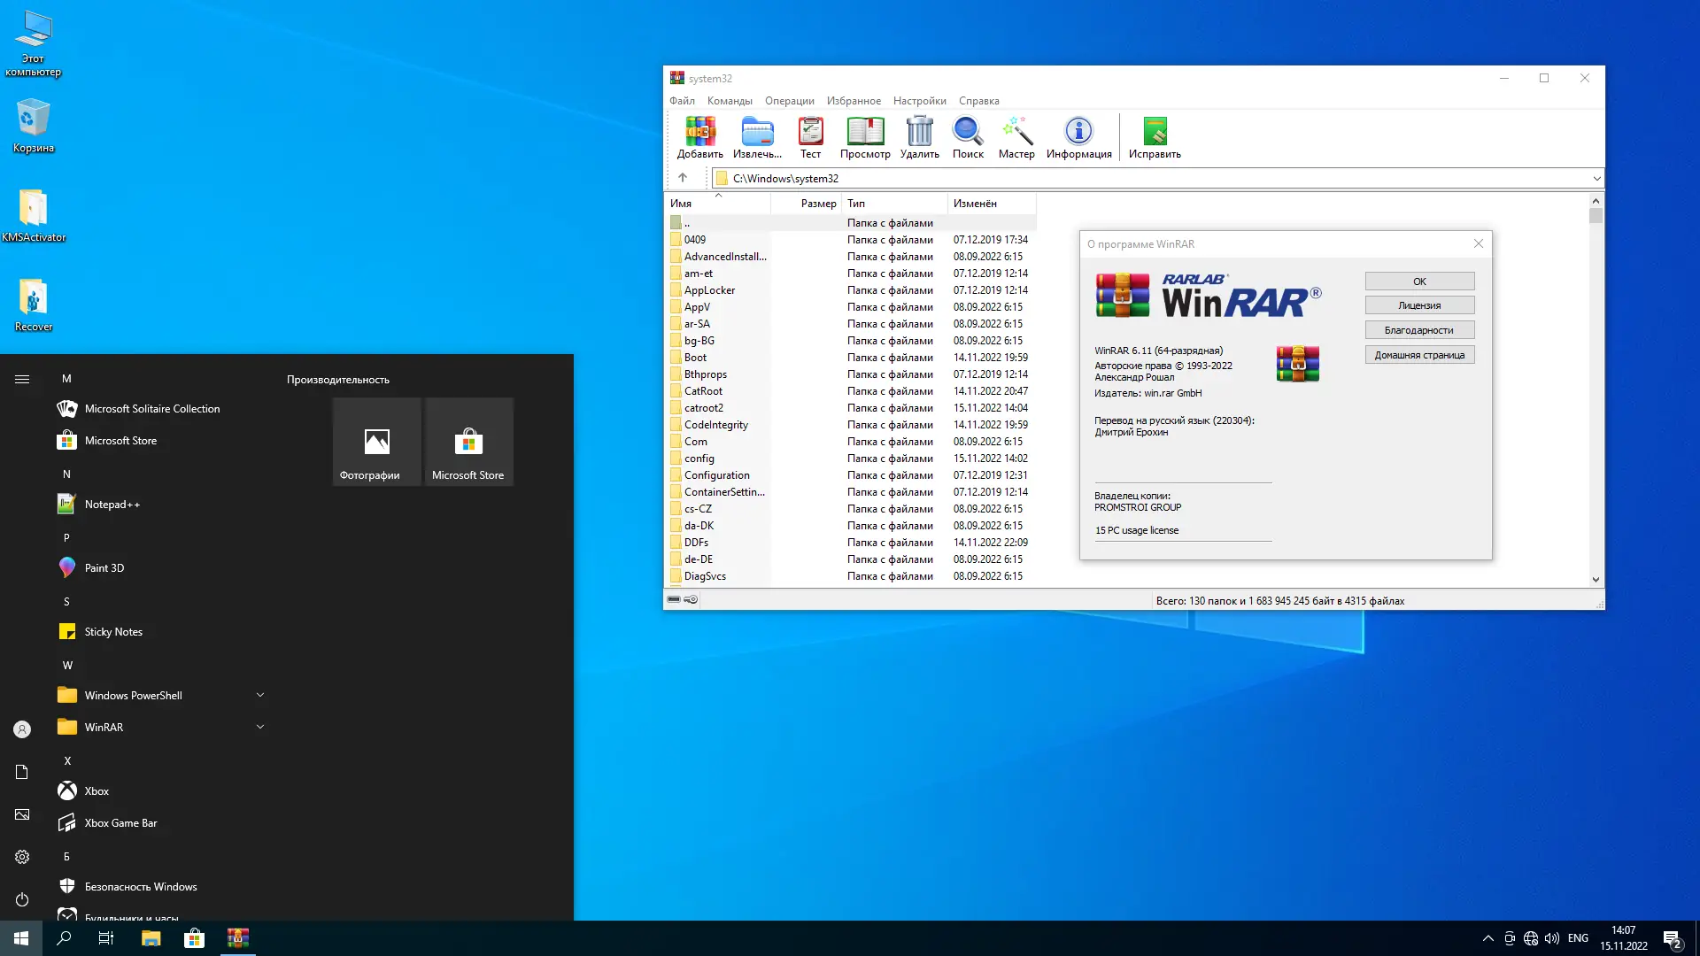Expand the WinRAR folder in Start menu
The width and height of the screenshot is (1700, 956).
(260, 727)
